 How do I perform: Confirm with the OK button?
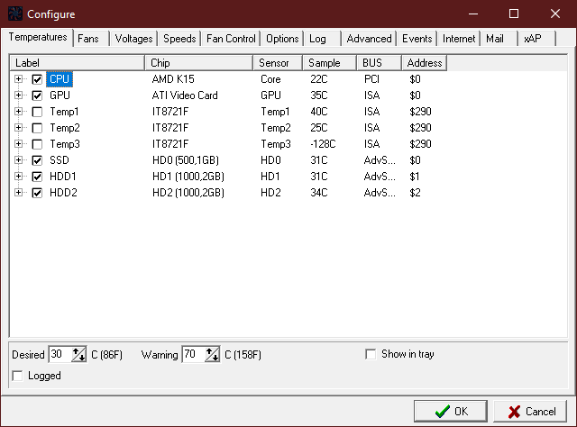[x=451, y=411]
